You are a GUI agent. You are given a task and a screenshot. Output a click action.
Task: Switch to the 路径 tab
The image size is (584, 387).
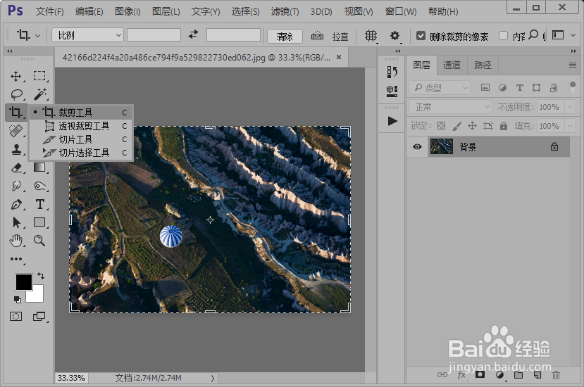point(483,65)
